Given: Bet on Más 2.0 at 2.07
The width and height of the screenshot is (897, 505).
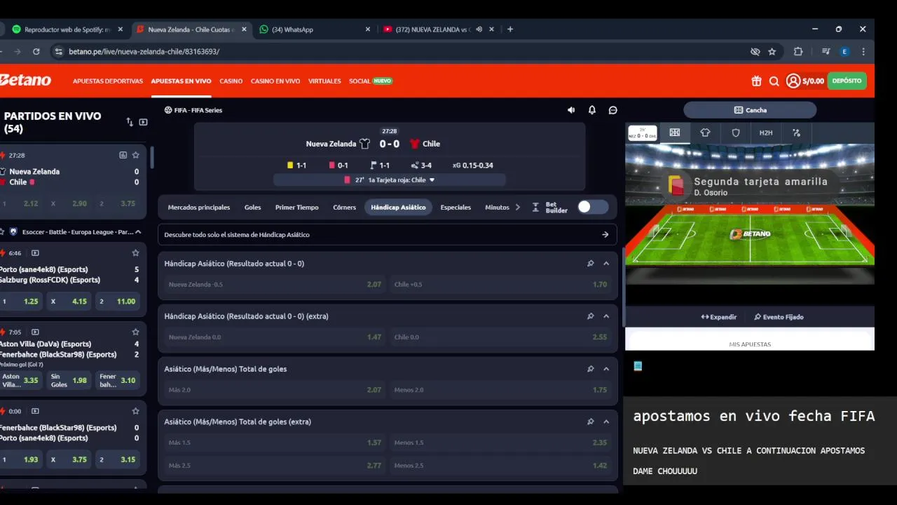Looking at the screenshot, I should point(275,390).
